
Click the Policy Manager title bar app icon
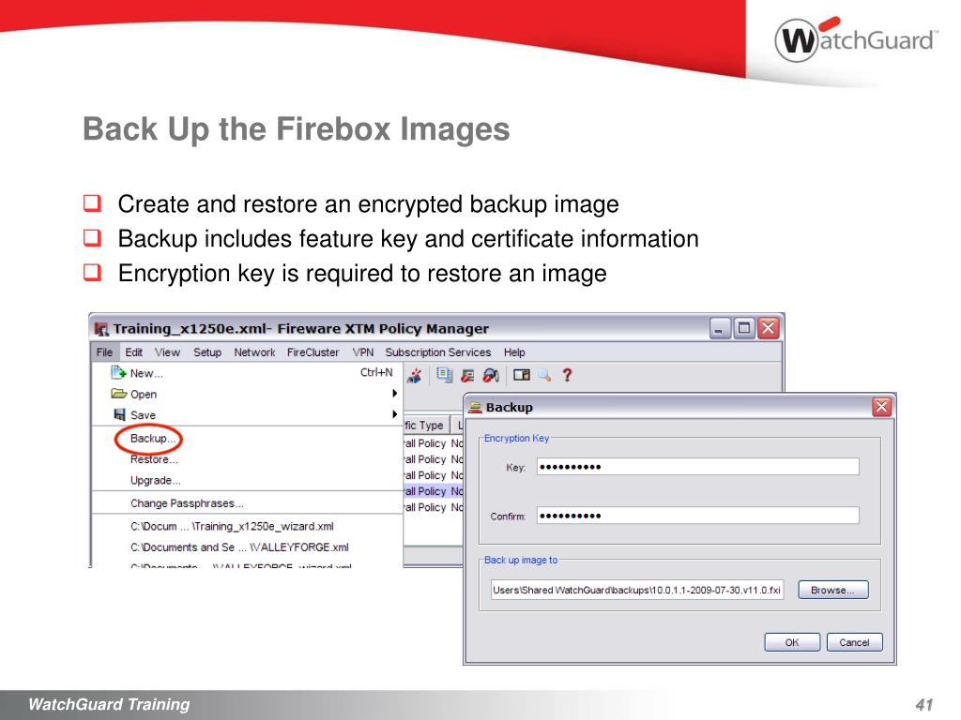click(101, 329)
